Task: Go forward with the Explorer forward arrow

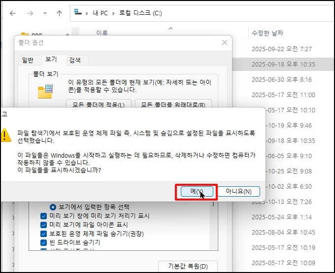Action: tap(30, 13)
